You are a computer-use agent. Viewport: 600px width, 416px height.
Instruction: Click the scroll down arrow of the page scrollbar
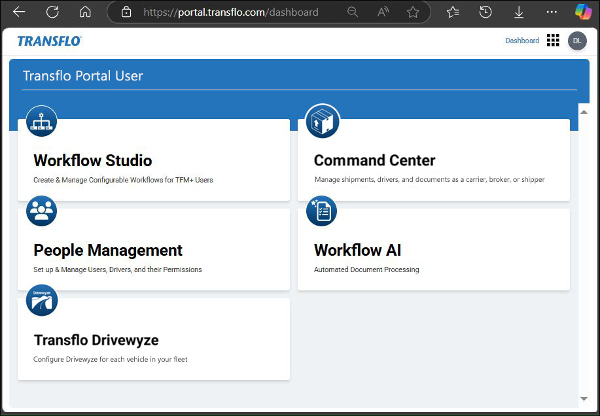click(x=584, y=399)
